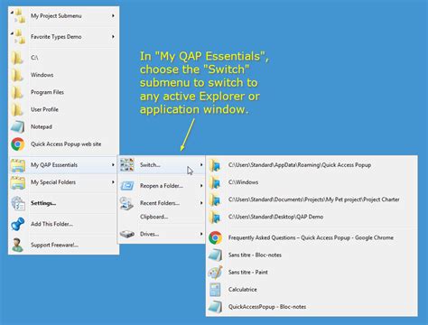Screen dimensions: 428x325
Task: Click folder icon beside Project Charter path
Action: pyautogui.click(x=215, y=200)
